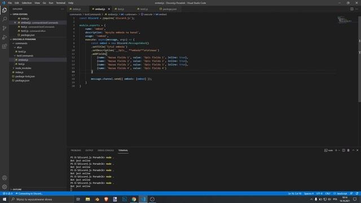The height and width of the screenshot is (203, 361).
Task: Split the terminal panel
Action: coord(344,151)
